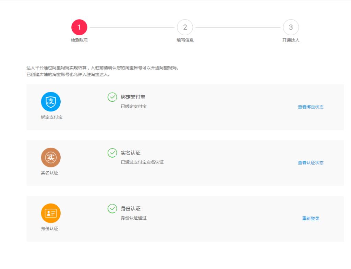The image size is (351, 269).
Task: Click the 绑定支付宝 label under the blue icon
Action: (x=52, y=117)
